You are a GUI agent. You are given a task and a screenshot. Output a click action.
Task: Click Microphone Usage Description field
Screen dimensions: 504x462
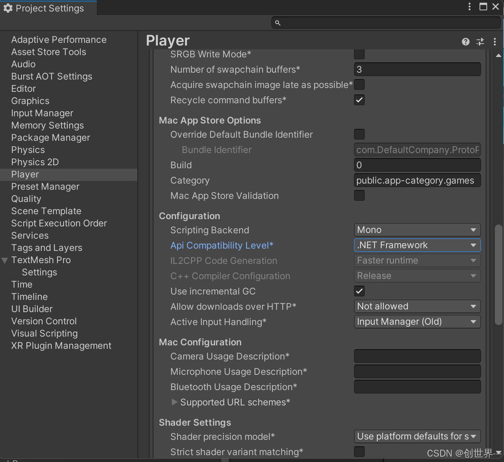tap(417, 371)
